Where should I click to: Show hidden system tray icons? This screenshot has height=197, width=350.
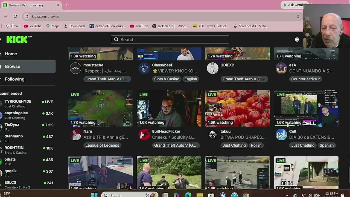(287, 195)
